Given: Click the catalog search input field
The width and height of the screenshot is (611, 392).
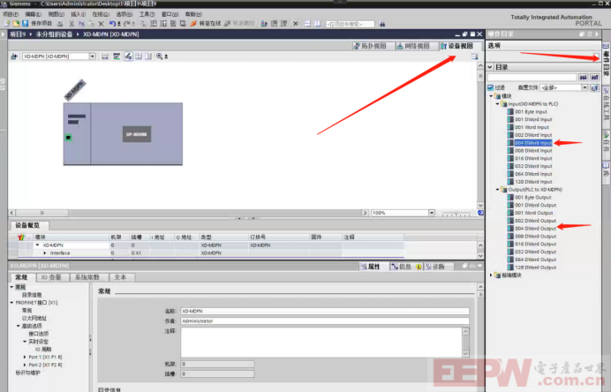Looking at the screenshot, I should 532,77.
